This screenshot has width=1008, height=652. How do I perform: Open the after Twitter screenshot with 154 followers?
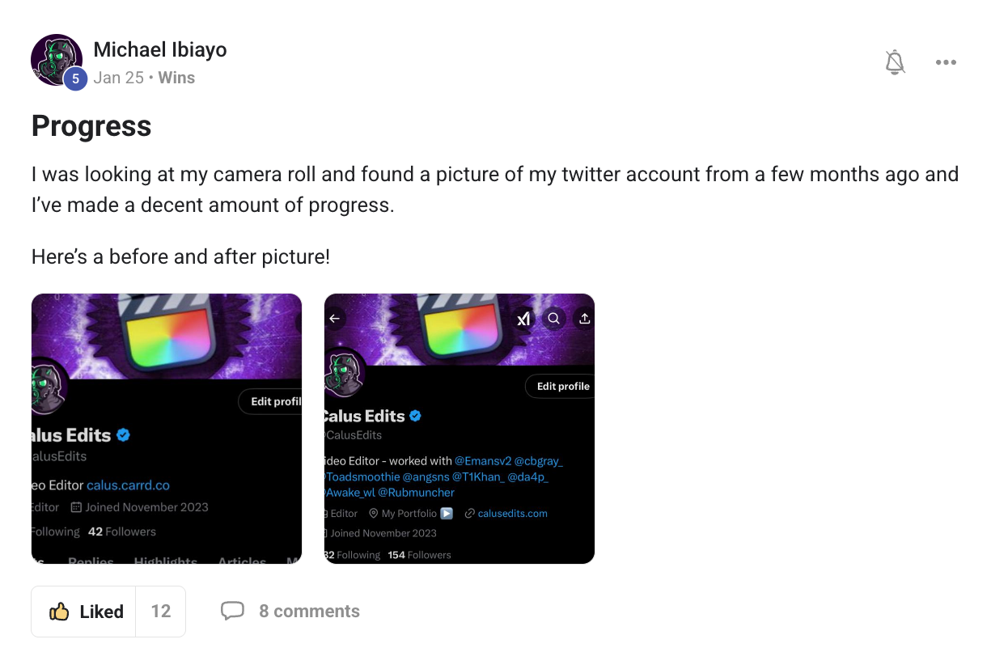(x=459, y=428)
